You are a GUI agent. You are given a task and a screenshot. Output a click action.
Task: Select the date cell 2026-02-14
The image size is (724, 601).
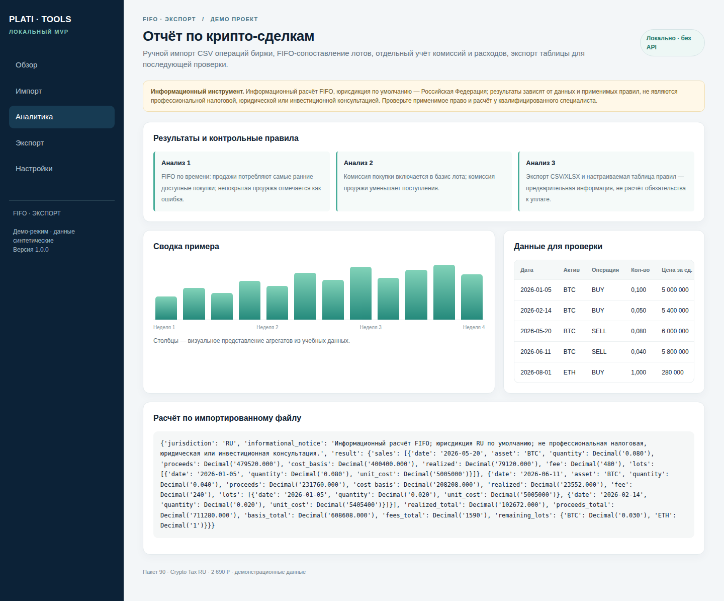pyautogui.click(x=536, y=311)
